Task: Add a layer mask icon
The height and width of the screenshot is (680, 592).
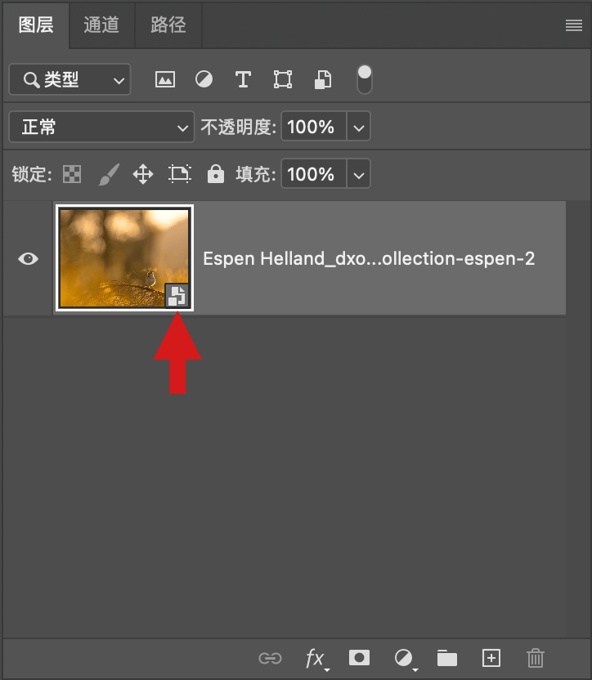Action: 359,658
